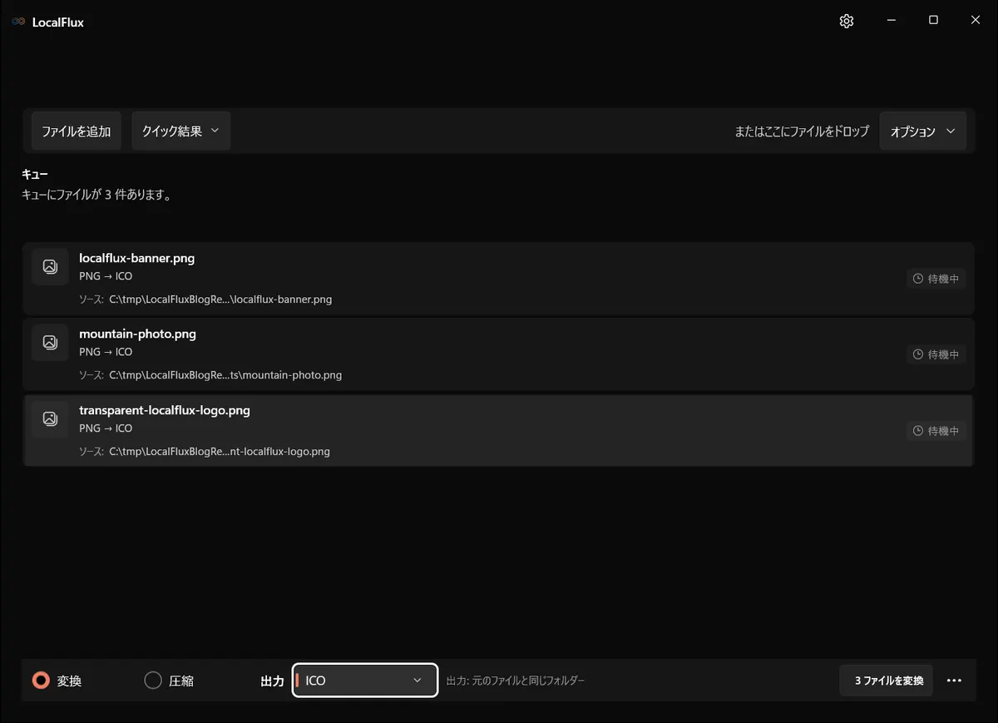Click the LocalFlux infinity logo icon
This screenshot has height=723, width=998.
18,22
